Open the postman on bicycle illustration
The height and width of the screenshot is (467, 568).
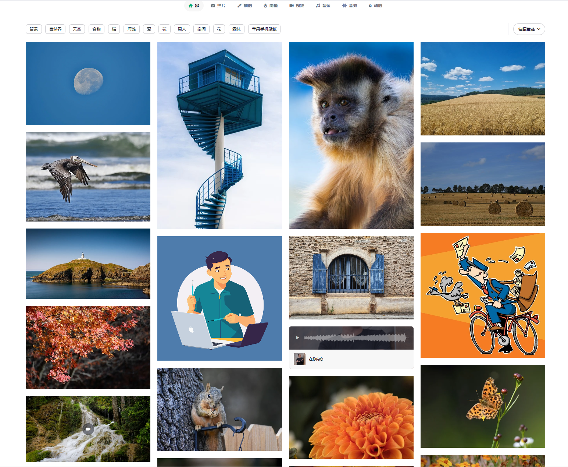pyautogui.click(x=483, y=295)
